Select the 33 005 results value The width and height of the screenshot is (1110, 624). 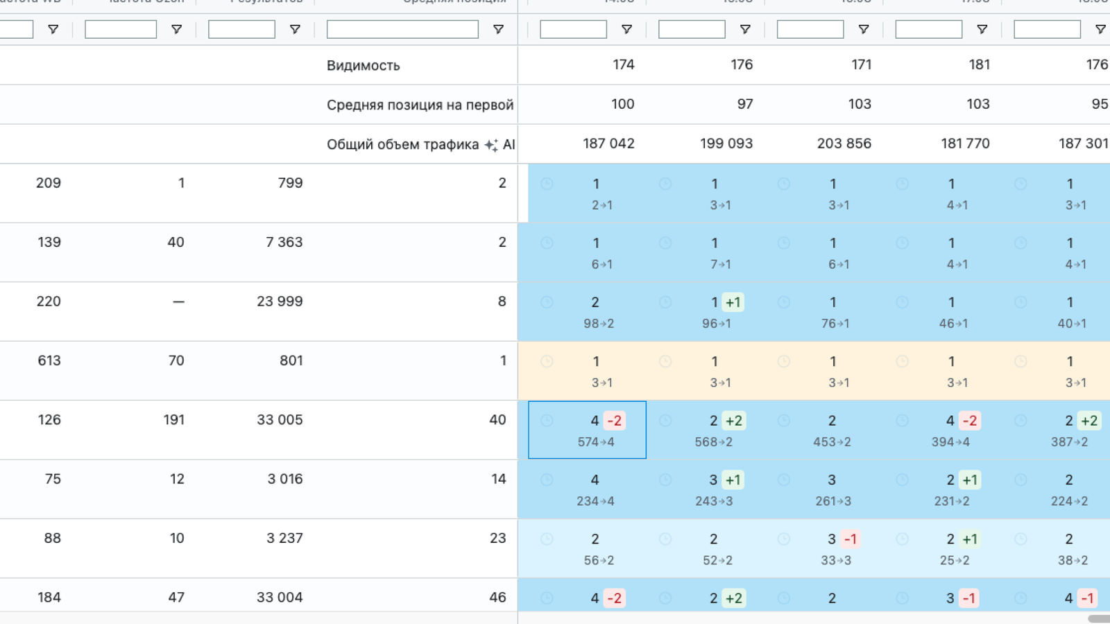[280, 420]
